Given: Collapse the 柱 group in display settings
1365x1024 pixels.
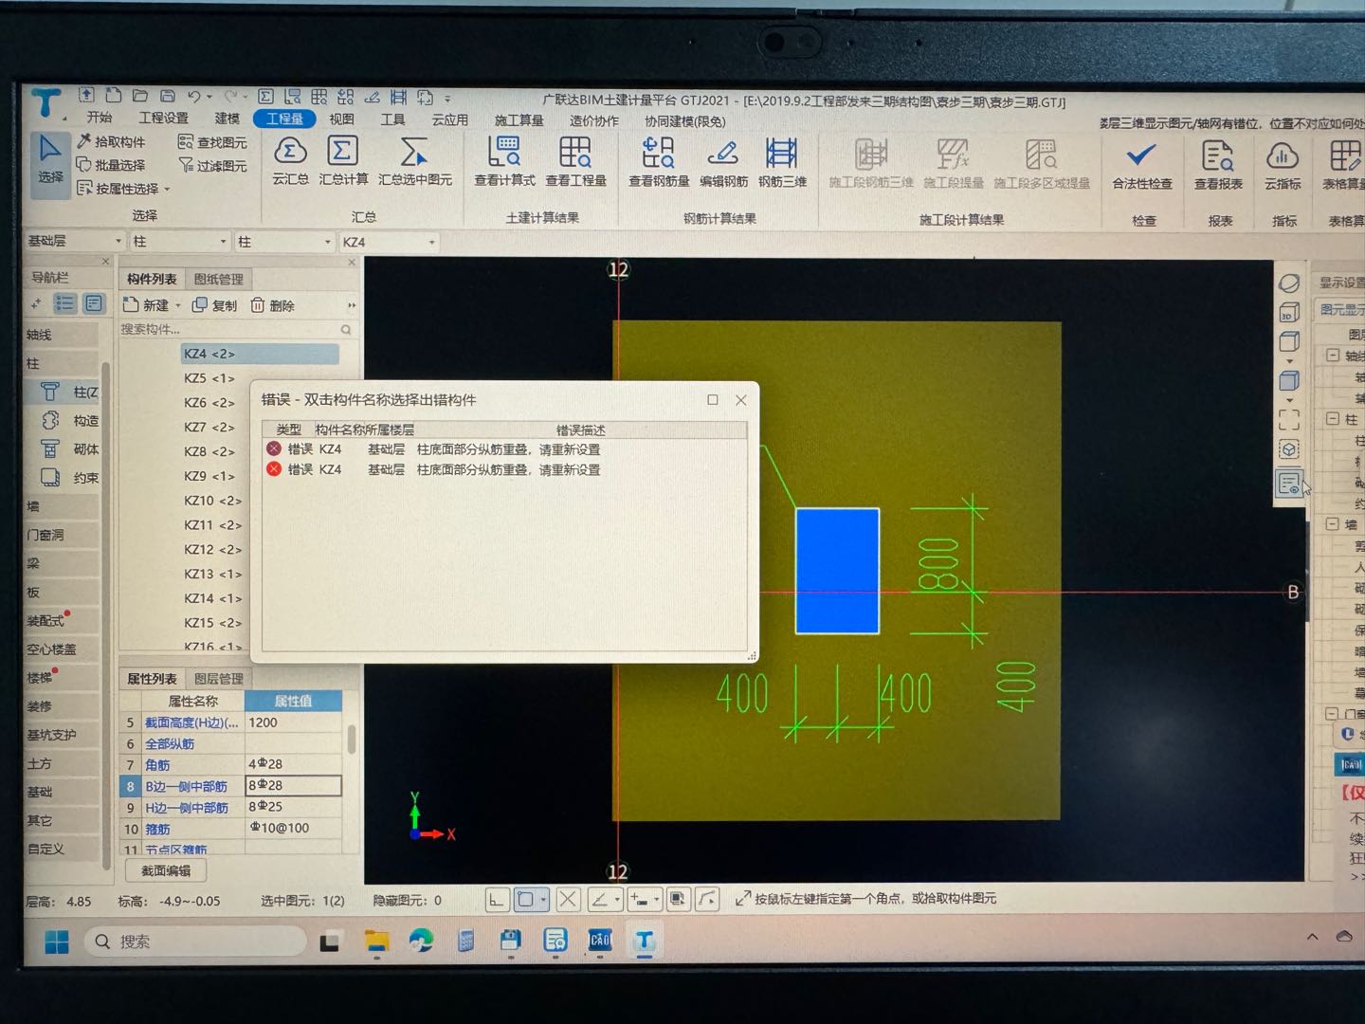Looking at the screenshot, I should (x=1333, y=418).
